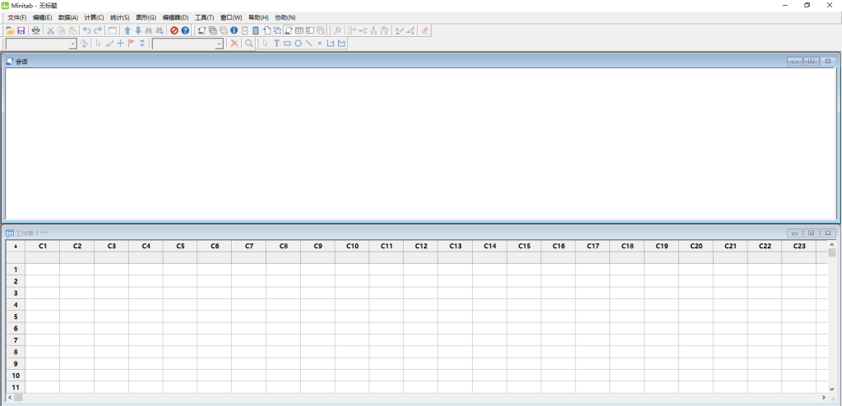Select the row 7 header
Image resolution: width=842 pixels, height=406 pixels.
tap(15, 340)
